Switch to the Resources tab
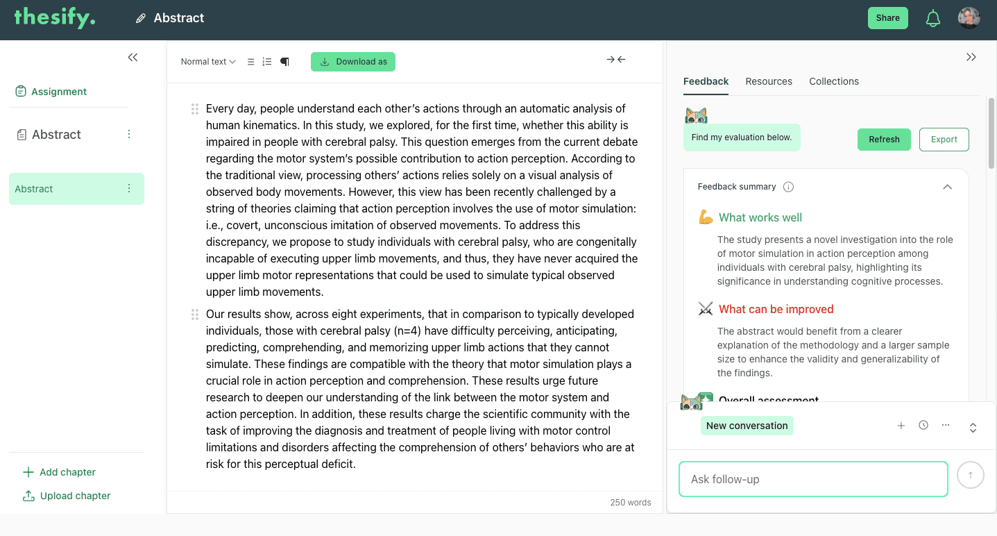 point(769,81)
